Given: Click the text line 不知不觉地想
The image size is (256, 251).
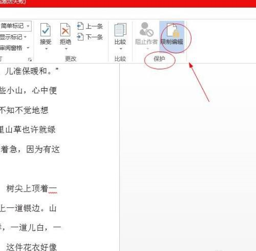Looking at the screenshot, I should (x=24, y=110).
